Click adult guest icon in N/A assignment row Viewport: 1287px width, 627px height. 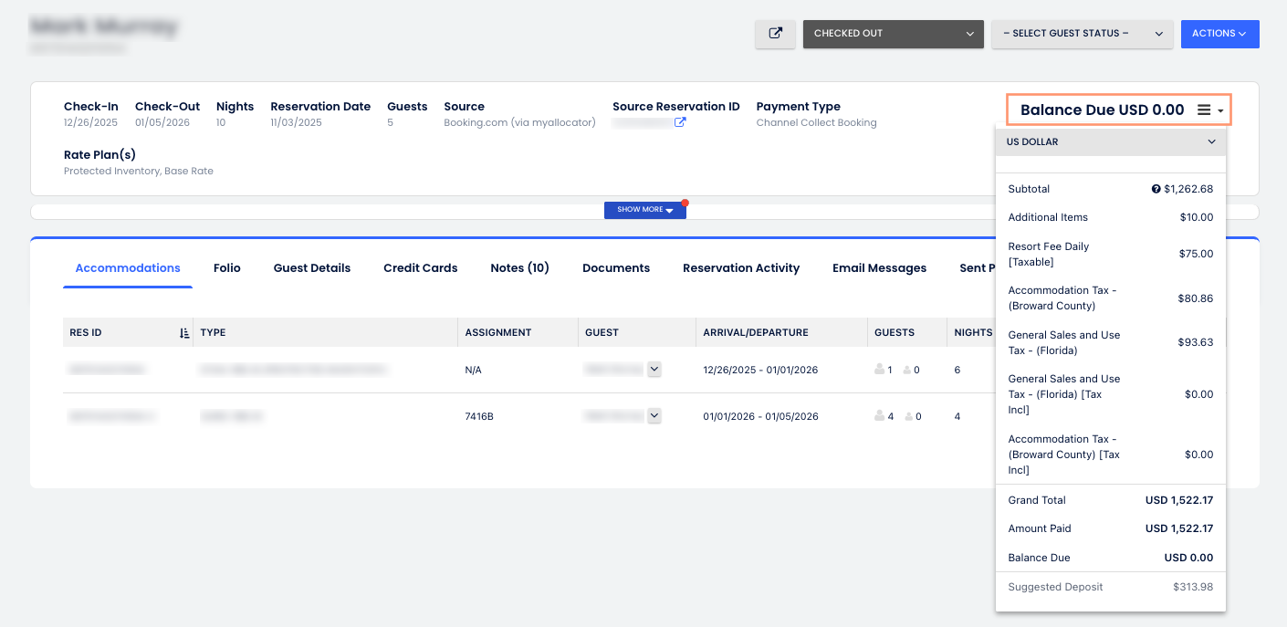pos(881,370)
